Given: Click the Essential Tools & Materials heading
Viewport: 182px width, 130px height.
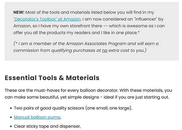Looking at the screenshot, I should point(52,78).
